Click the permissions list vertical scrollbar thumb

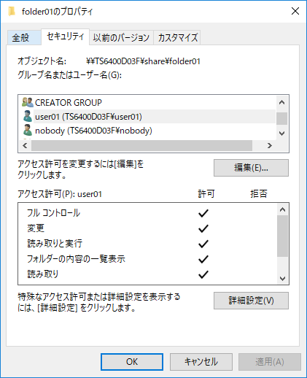(282, 236)
